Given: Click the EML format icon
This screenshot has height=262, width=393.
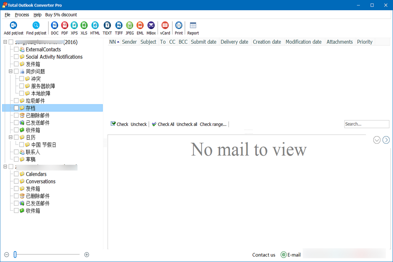Looking at the screenshot, I should (140, 25).
